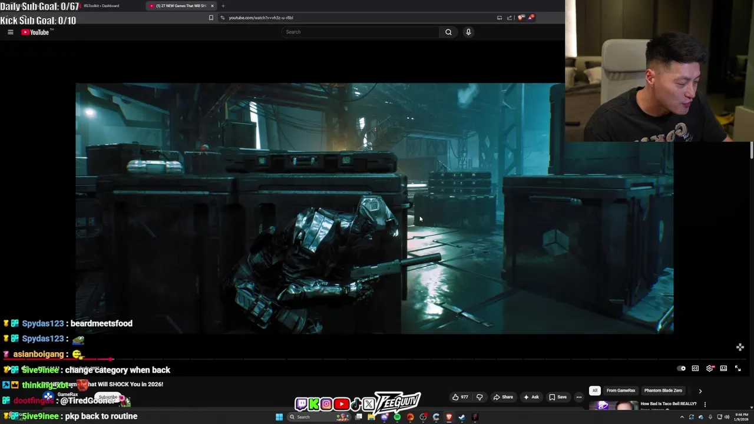Open more actions ellipsis under video
754x424 pixels.
[578, 397]
